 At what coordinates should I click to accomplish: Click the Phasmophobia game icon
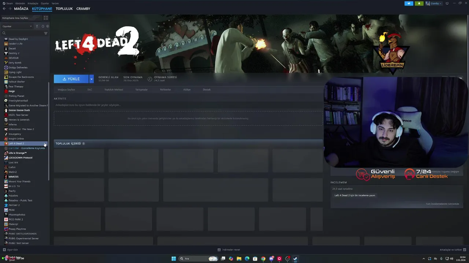[x=6, y=214]
